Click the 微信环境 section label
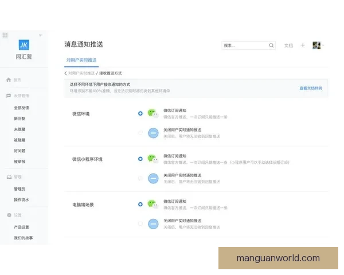 coord(81,113)
